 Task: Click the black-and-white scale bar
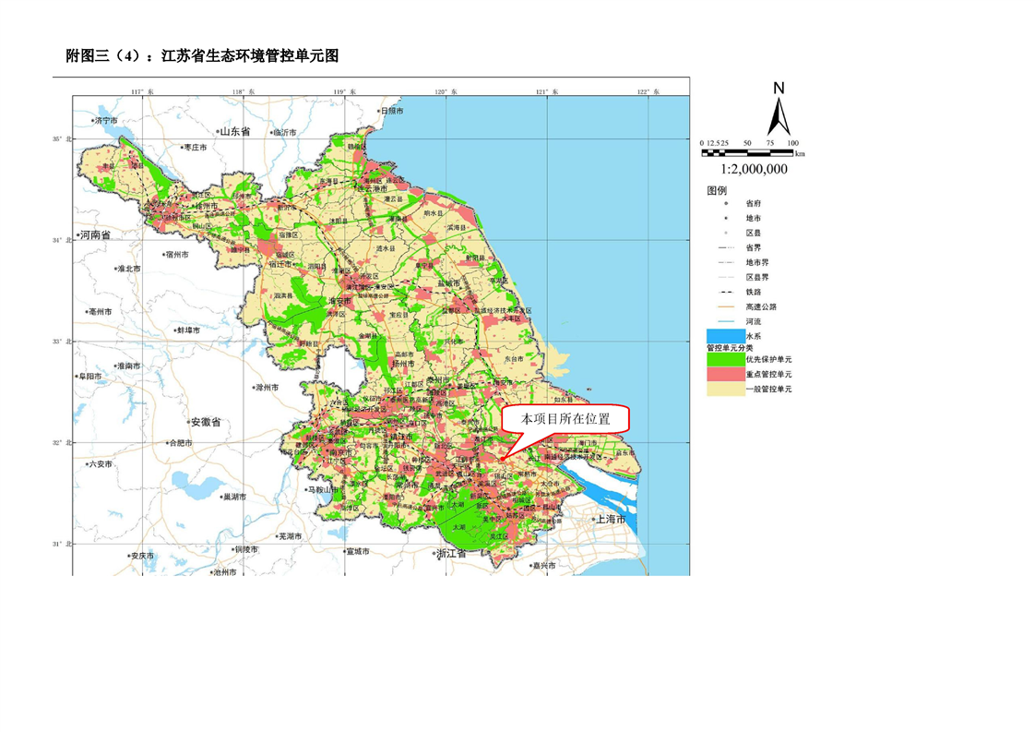click(749, 151)
